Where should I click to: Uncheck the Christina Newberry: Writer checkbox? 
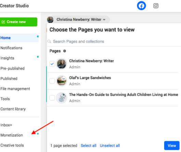coord(52,64)
